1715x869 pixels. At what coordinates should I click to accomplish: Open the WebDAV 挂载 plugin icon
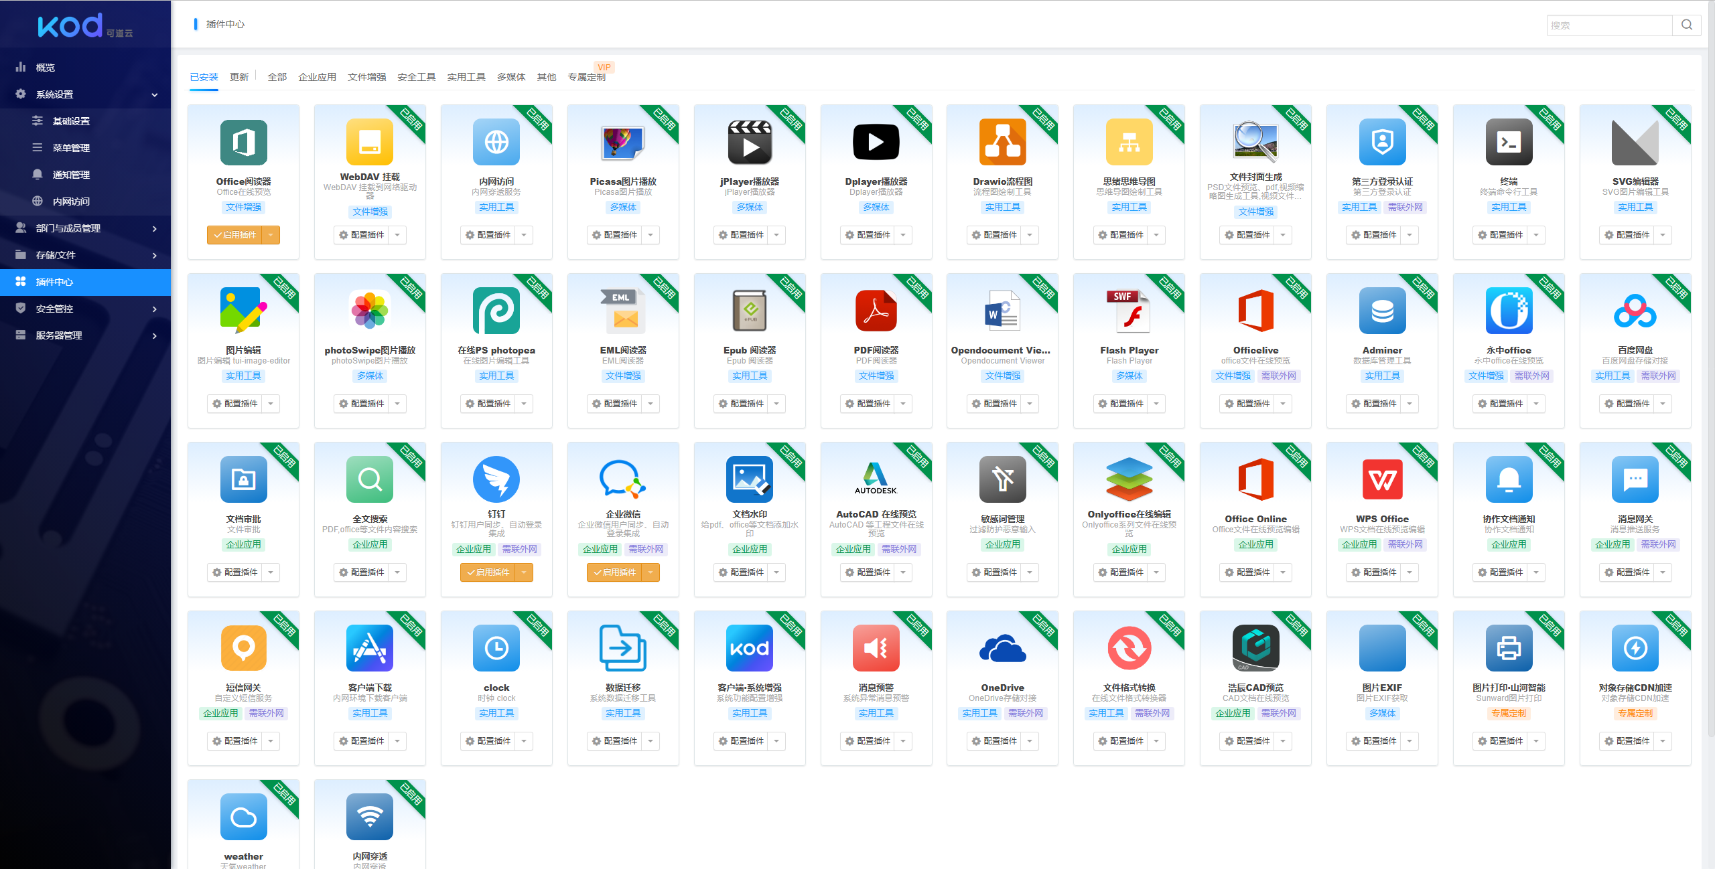[x=370, y=142]
